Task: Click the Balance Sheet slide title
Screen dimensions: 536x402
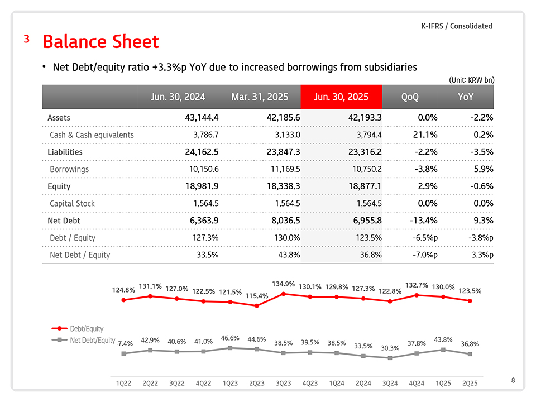Action: click(100, 42)
